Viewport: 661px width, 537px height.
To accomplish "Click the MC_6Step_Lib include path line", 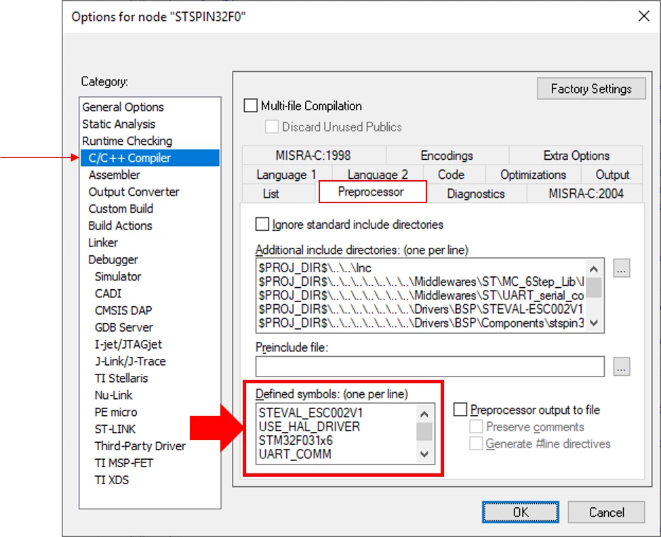I will pos(421,281).
